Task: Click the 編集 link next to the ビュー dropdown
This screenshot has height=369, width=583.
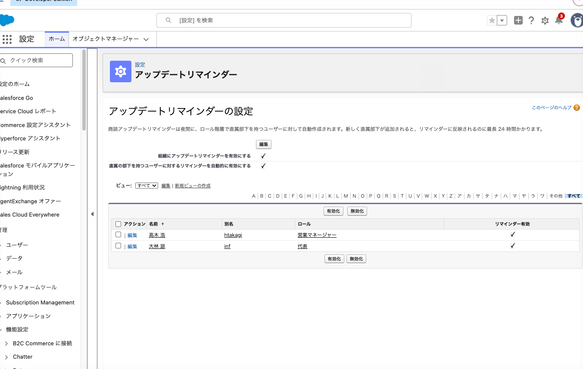Action: pos(166,186)
